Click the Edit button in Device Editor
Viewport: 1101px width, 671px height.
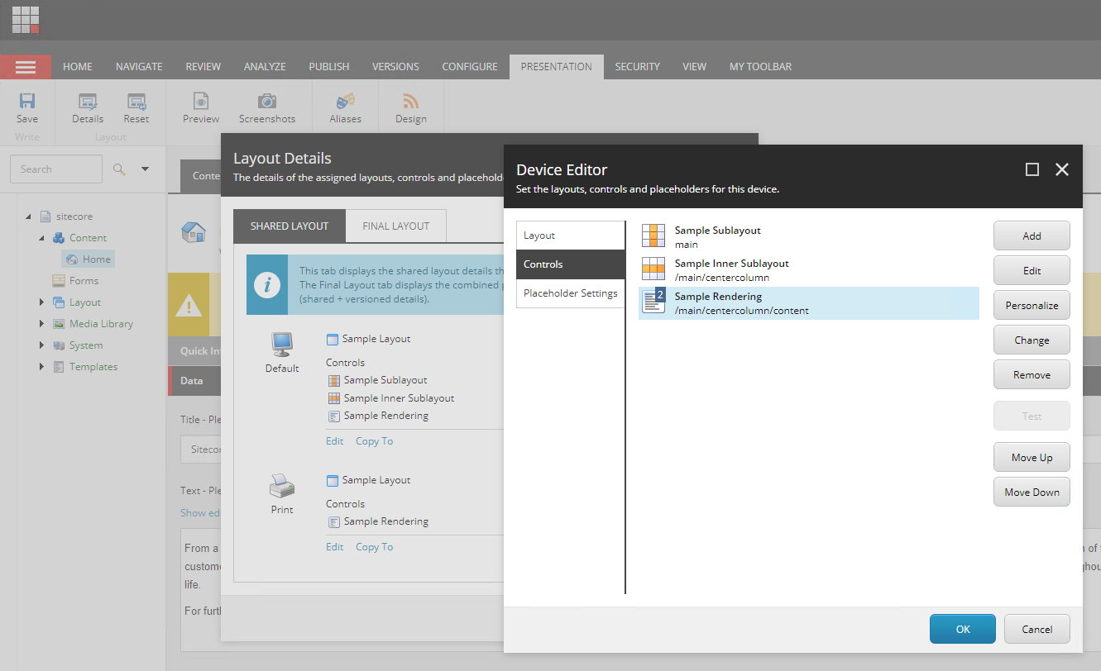pyautogui.click(x=1032, y=270)
